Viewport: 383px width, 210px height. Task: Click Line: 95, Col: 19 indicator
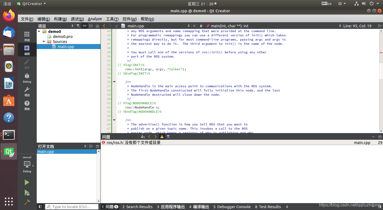tap(357, 26)
